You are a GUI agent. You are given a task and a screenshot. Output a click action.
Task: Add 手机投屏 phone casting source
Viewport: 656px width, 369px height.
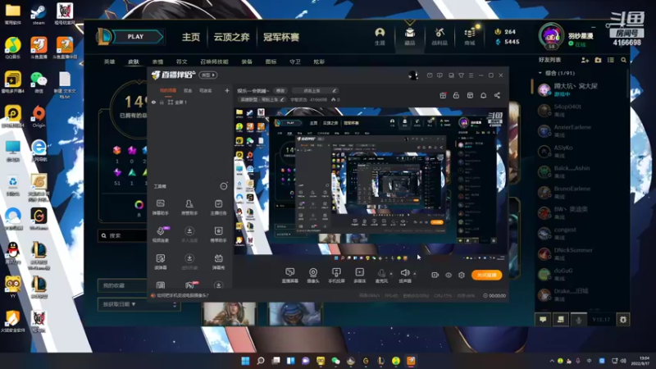coord(336,276)
